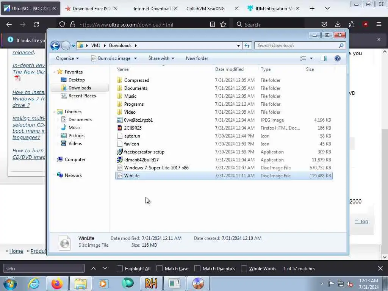Open address bar previous locations dropdown
The height and width of the screenshot is (291, 388).
238,45
